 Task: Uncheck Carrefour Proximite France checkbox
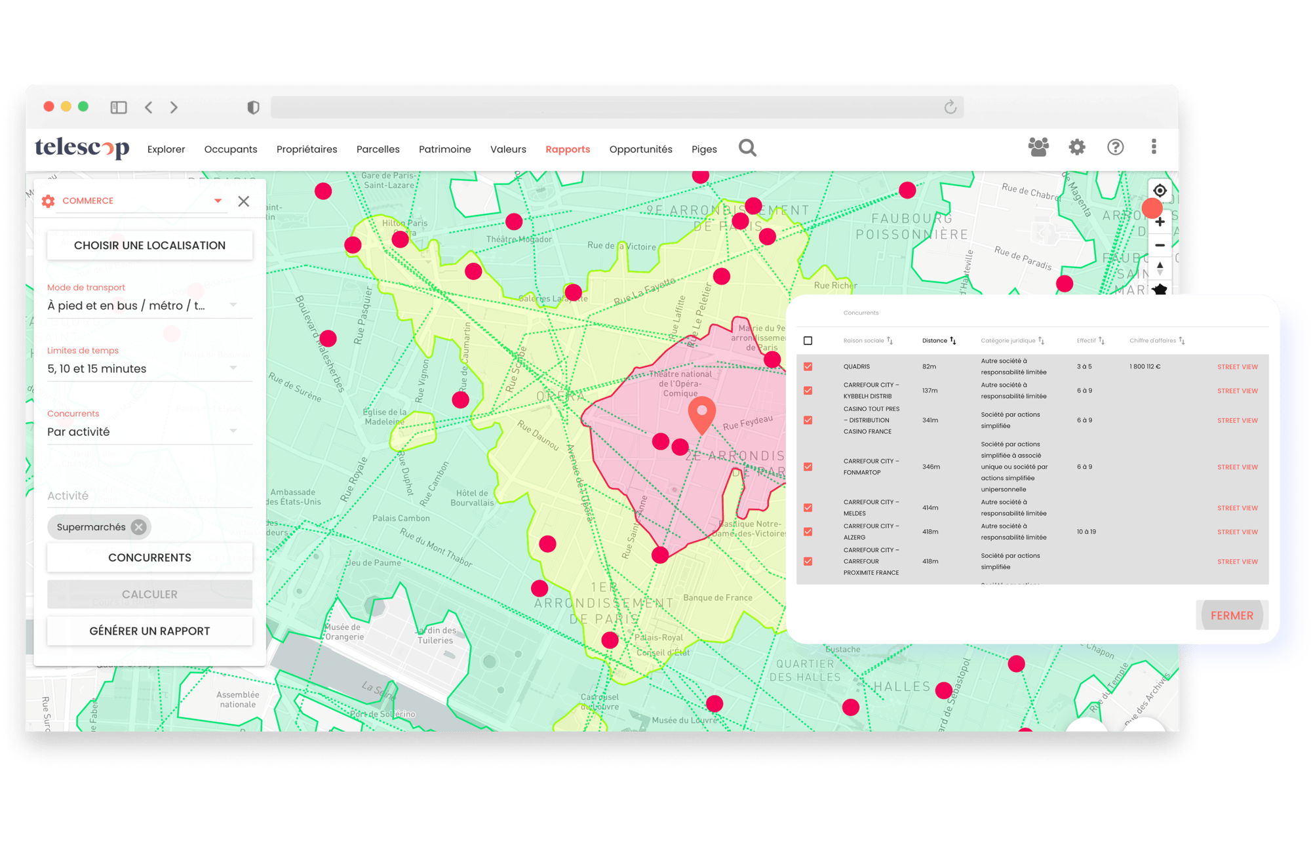pyautogui.click(x=808, y=561)
